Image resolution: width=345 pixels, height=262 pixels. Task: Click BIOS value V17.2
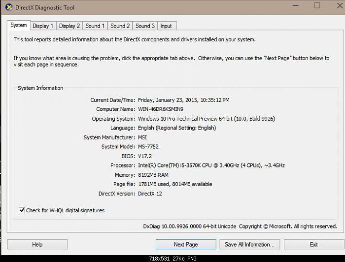[x=145, y=156]
